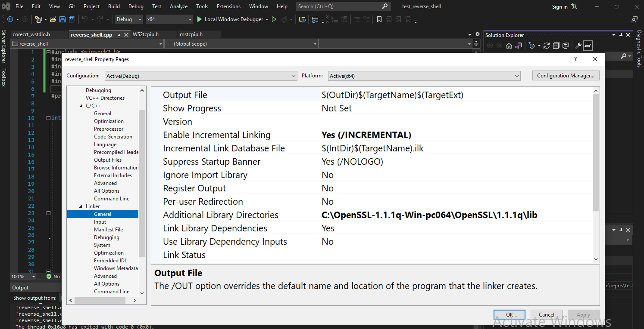This screenshot has height=329, width=644.
Task: Open the Extensions menu
Action: (228, 6)
